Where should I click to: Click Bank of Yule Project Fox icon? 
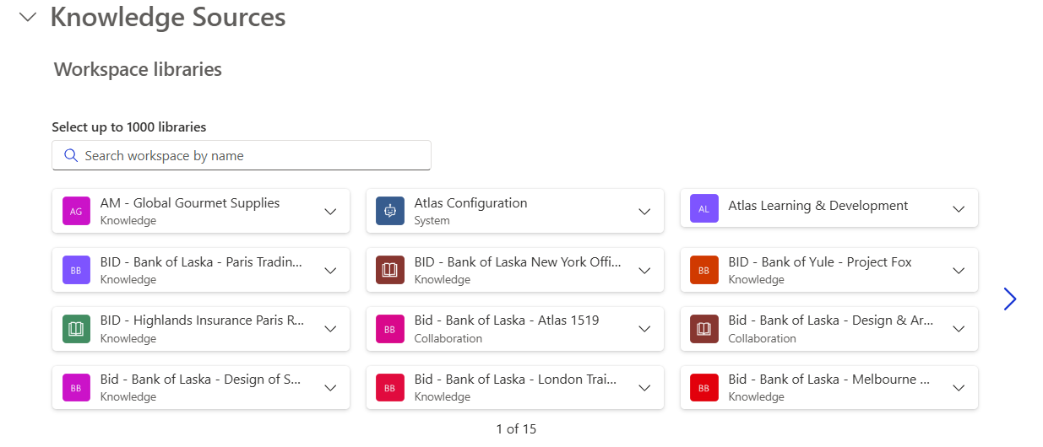704,270
